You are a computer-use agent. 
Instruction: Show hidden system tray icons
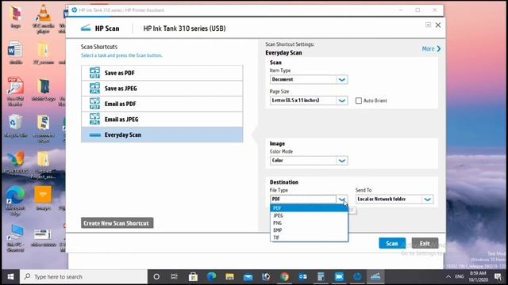pyautogui.click(x=448, y=277)
